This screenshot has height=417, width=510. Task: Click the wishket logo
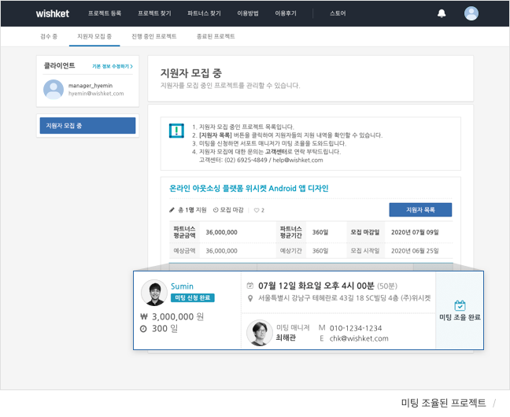54,13
